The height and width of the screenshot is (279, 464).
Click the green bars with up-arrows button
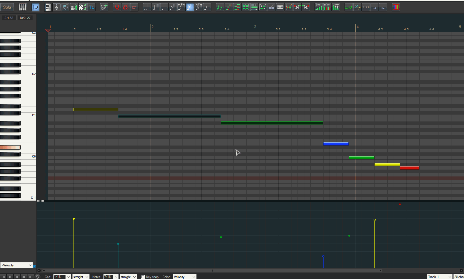coord(336,7)
